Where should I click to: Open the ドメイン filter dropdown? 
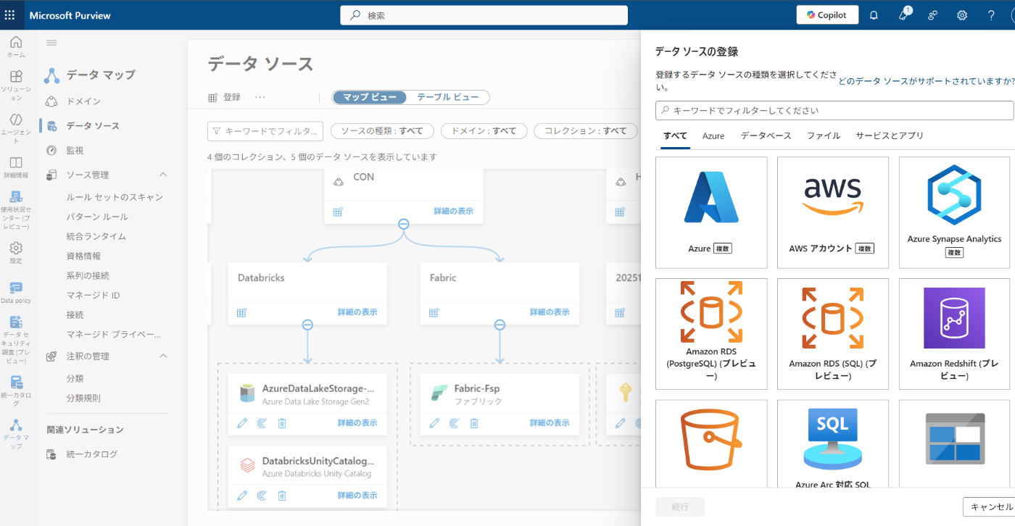484,131
